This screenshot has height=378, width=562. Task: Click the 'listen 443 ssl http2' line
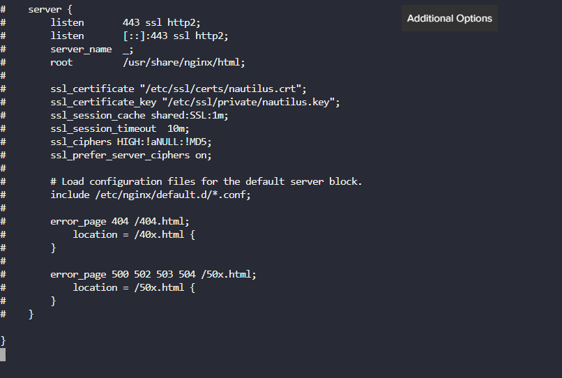tap(125, 22)
